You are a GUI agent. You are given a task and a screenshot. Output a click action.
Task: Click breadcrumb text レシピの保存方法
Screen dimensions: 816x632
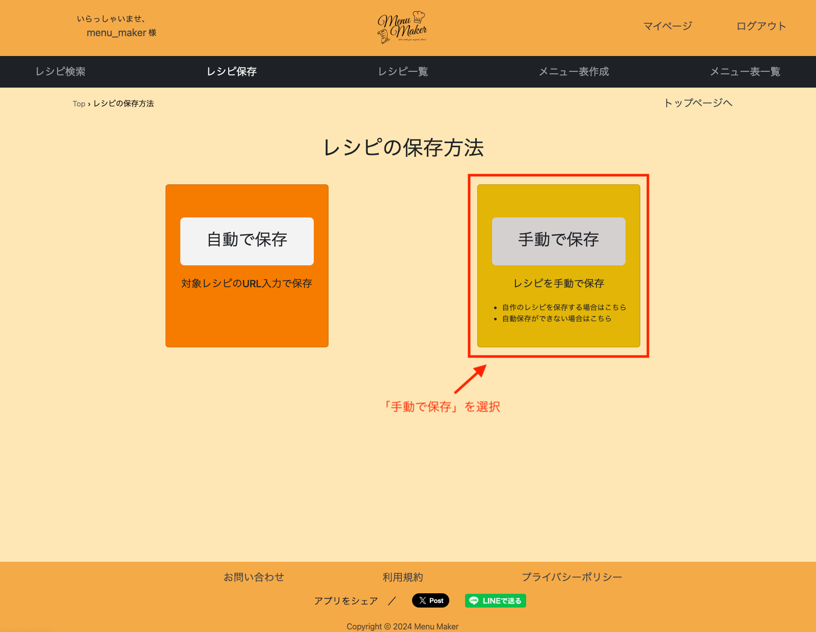click(124, 104)
